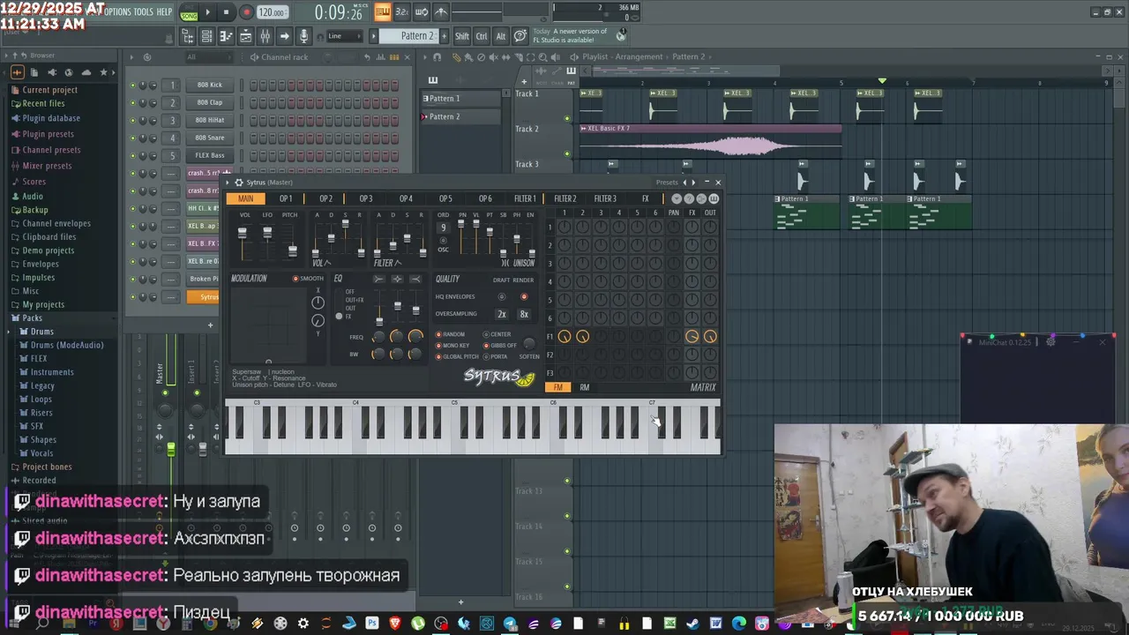Open the microphone recording icon in toolbar

point(303,36)
